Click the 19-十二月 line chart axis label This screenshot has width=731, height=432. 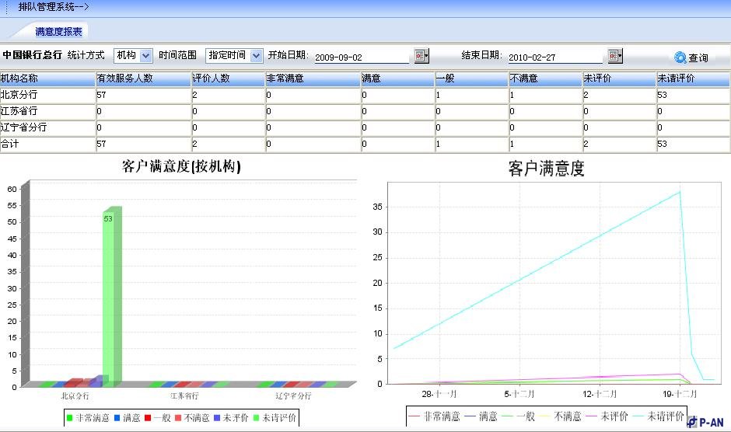pos(680,394)
